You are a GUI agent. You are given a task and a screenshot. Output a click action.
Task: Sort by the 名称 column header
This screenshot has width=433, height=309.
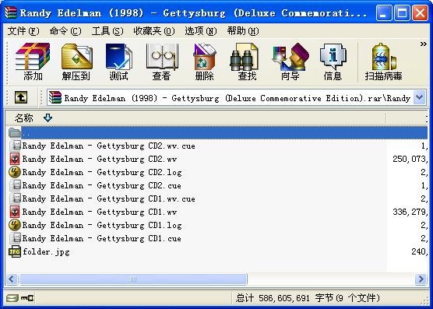click(x=195, y=118)
